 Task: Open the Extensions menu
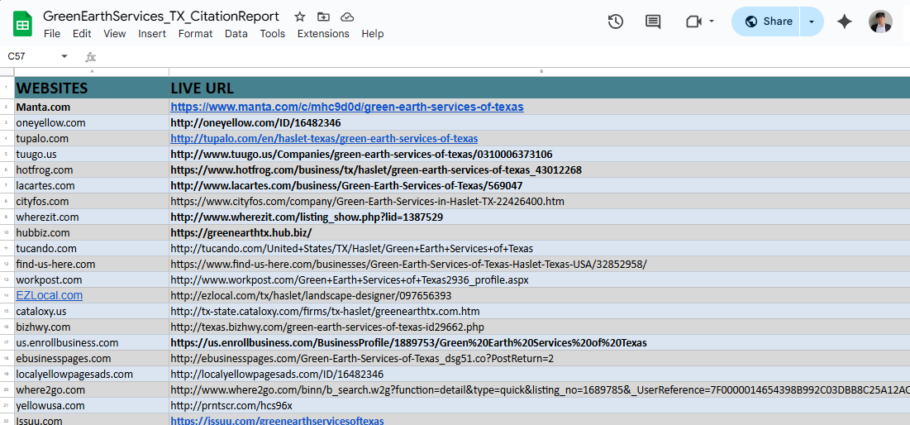click(x=323, y=34)
